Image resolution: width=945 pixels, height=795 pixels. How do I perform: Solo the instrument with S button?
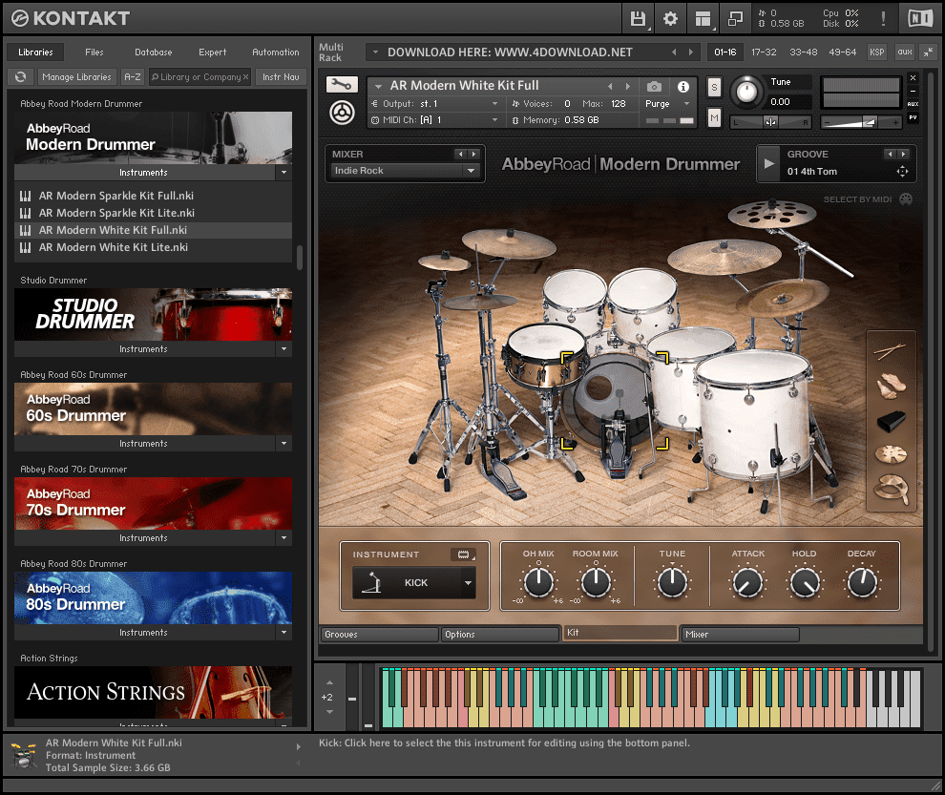coord(714,88)
